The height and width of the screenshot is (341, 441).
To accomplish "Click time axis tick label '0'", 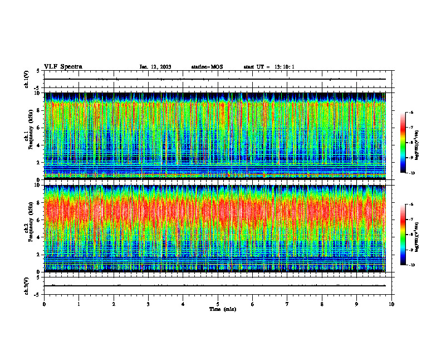I will pyautogui.click(x=44, y=304).
